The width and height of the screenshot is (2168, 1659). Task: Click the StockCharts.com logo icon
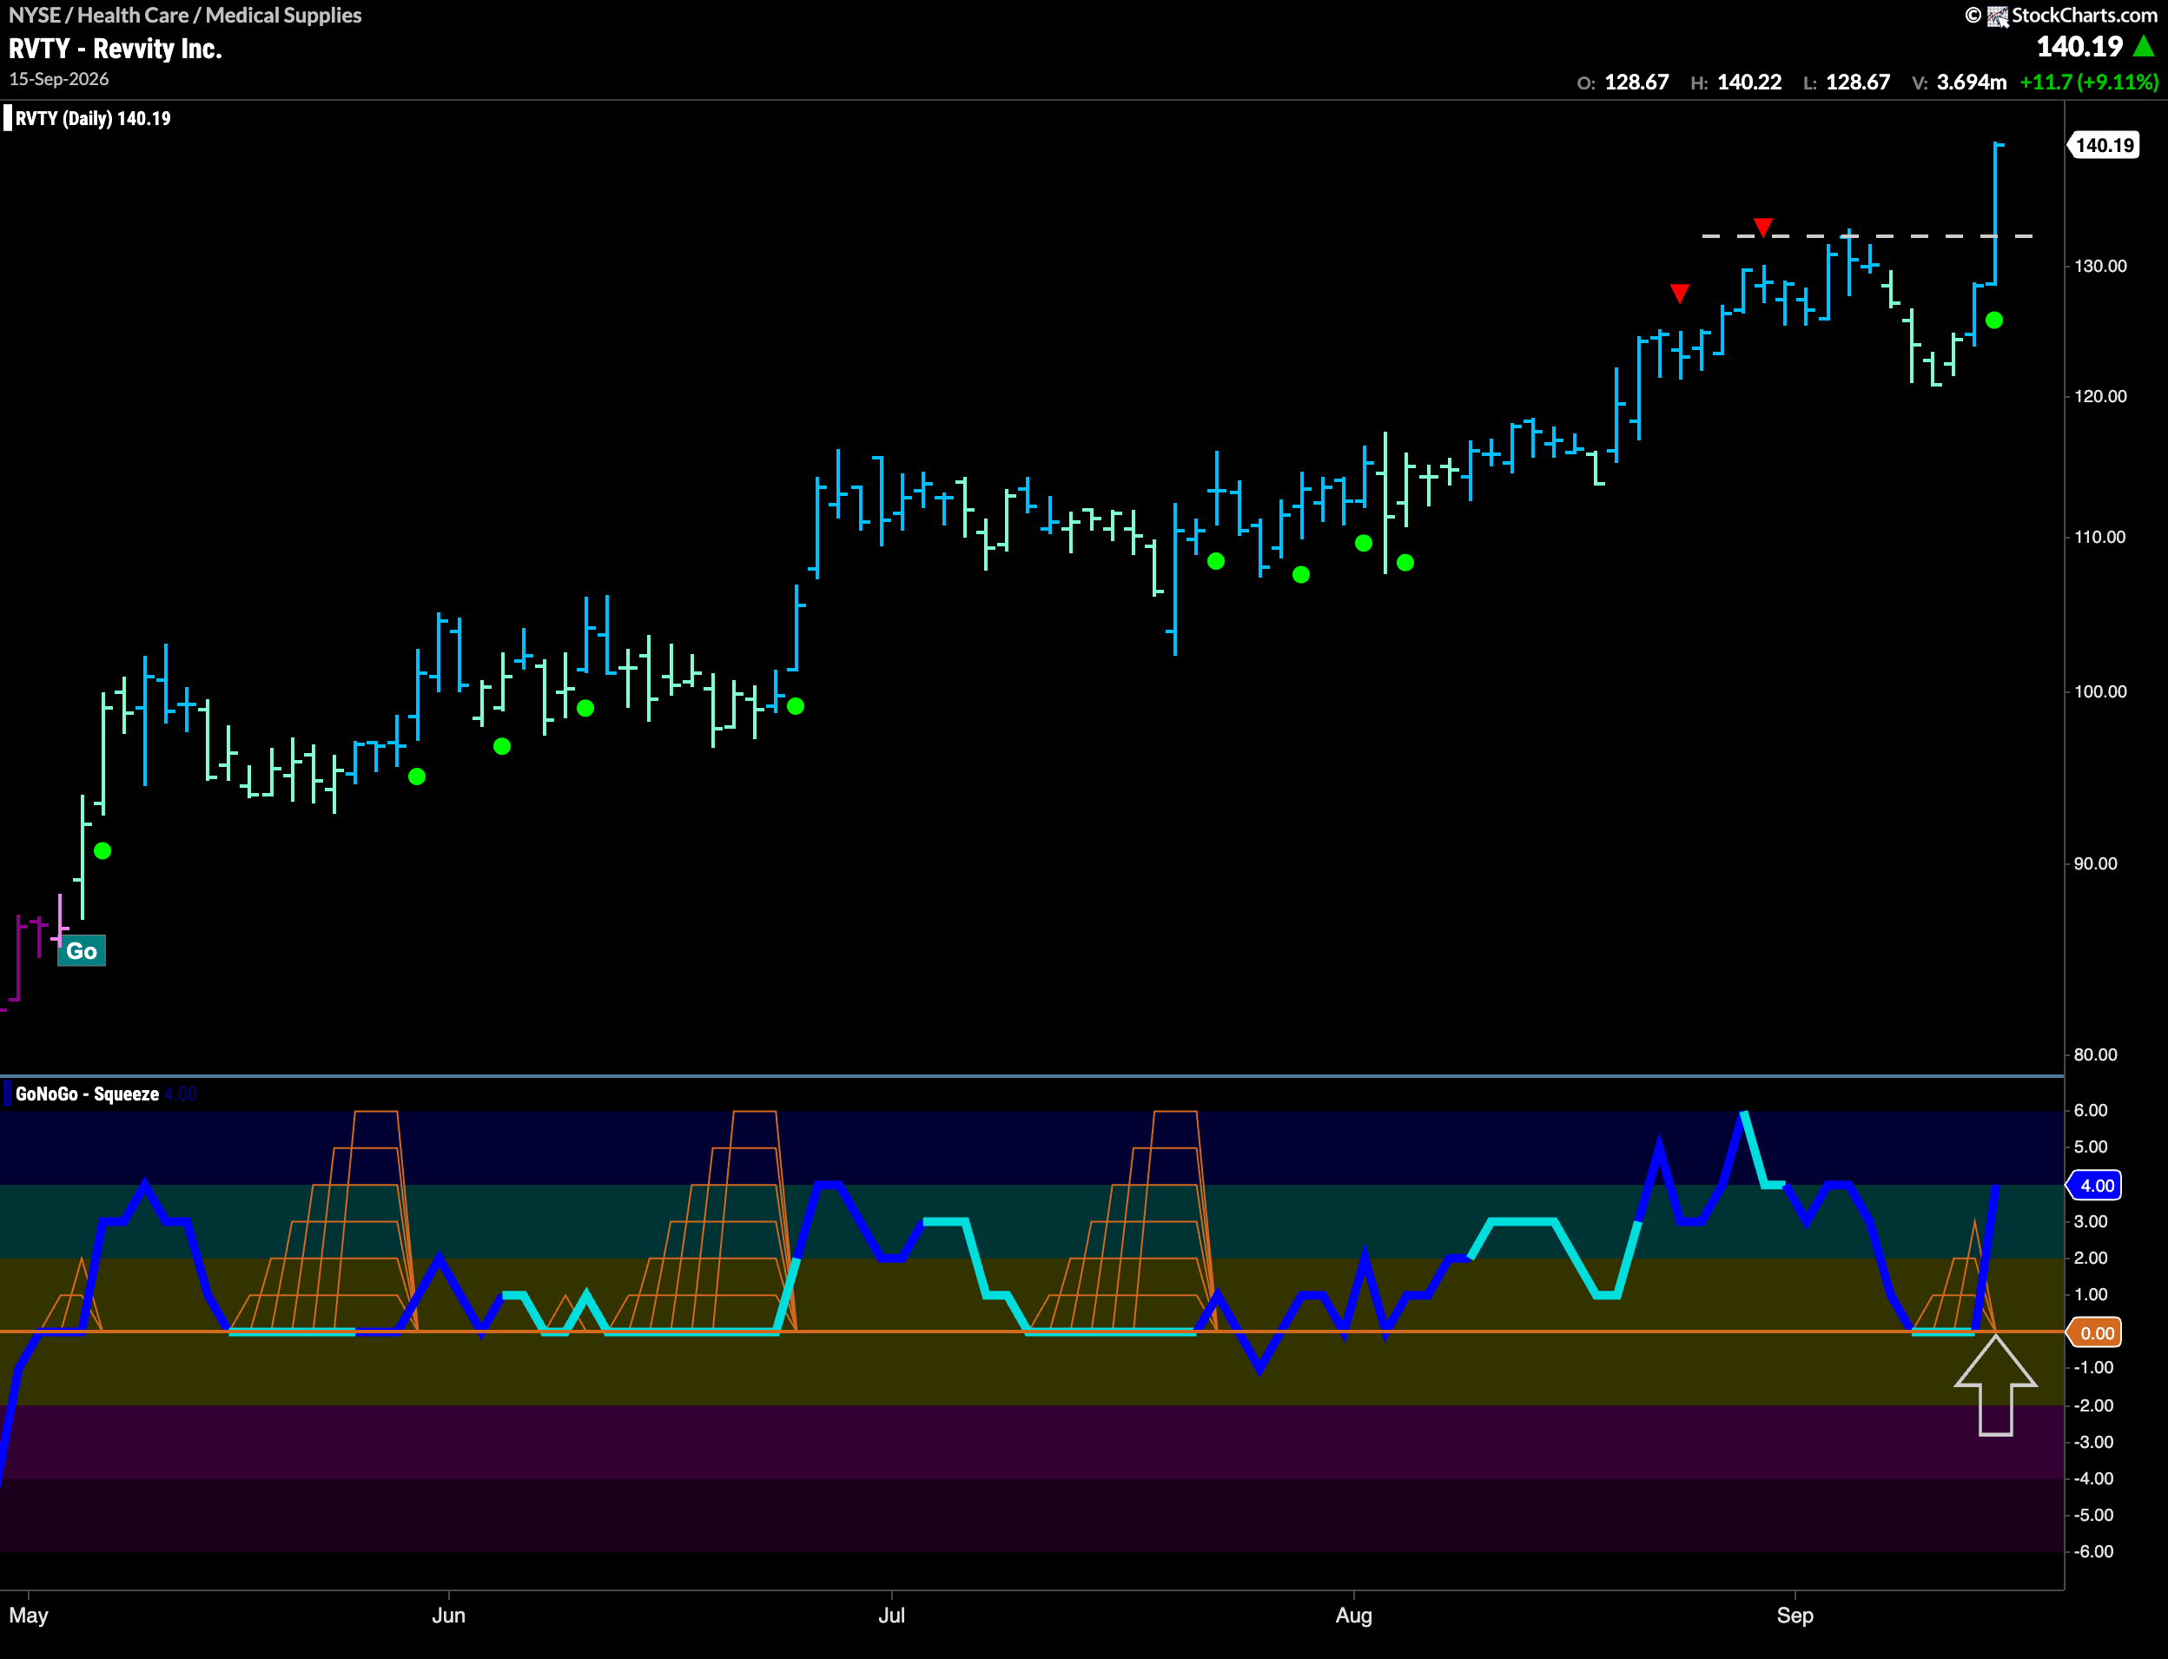1997,16
